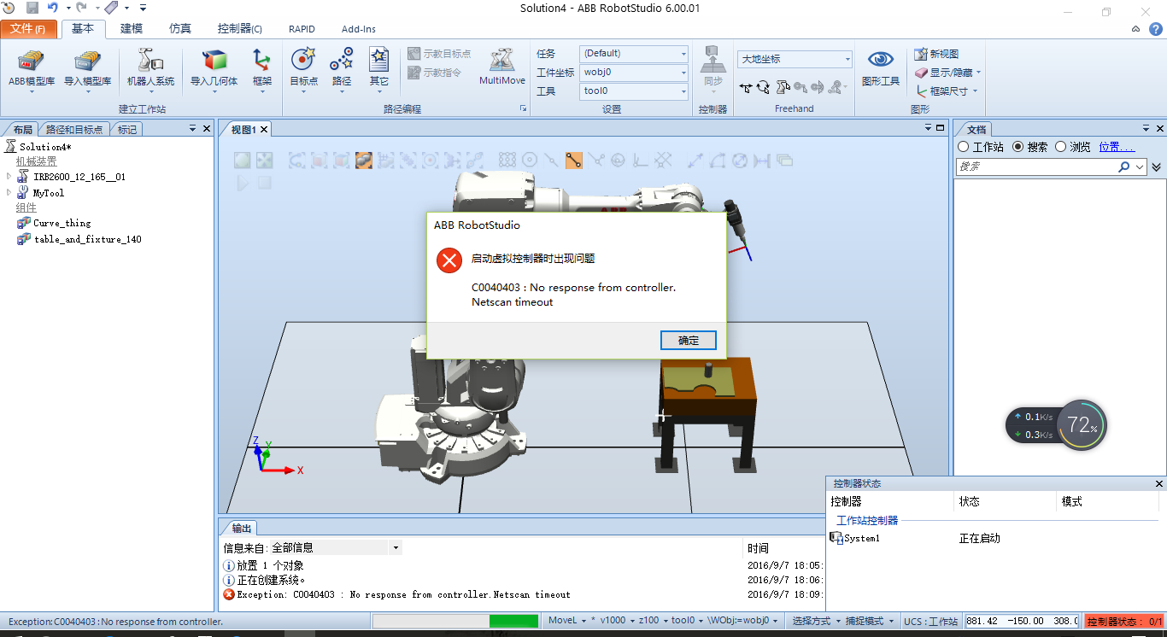1167x637 pixels.
Task: Collapse the ribbon with the caret icon
Action: (x=1136, y=28)
